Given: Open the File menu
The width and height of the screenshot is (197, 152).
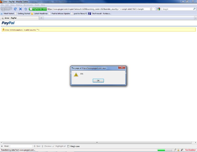Looking at the screenshot, I should point(2,5).
